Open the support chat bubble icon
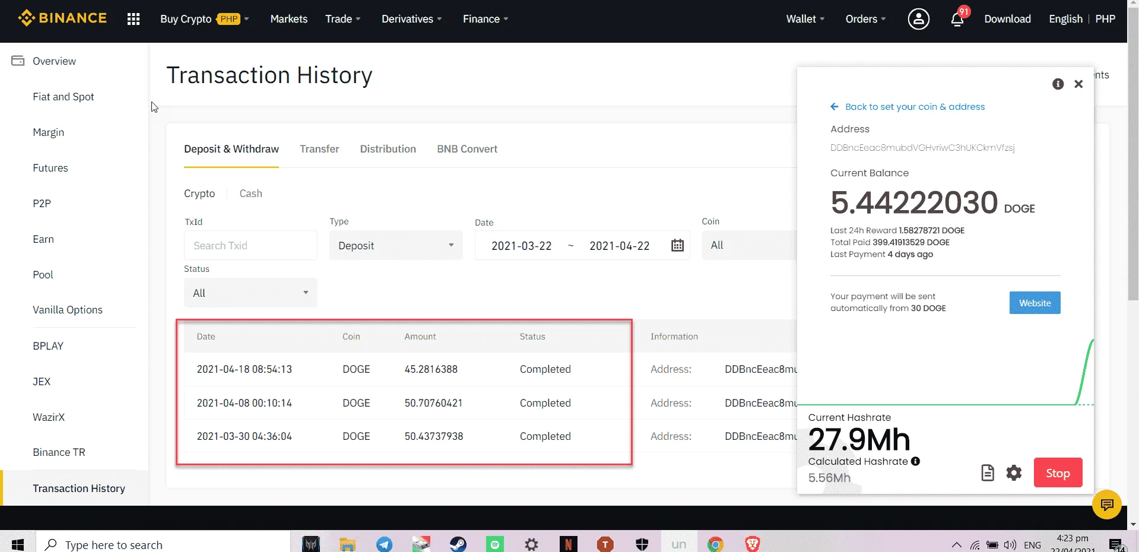 point(1107,505)
